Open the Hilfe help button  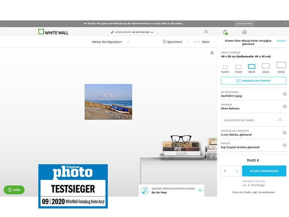[x=14, y=190]
